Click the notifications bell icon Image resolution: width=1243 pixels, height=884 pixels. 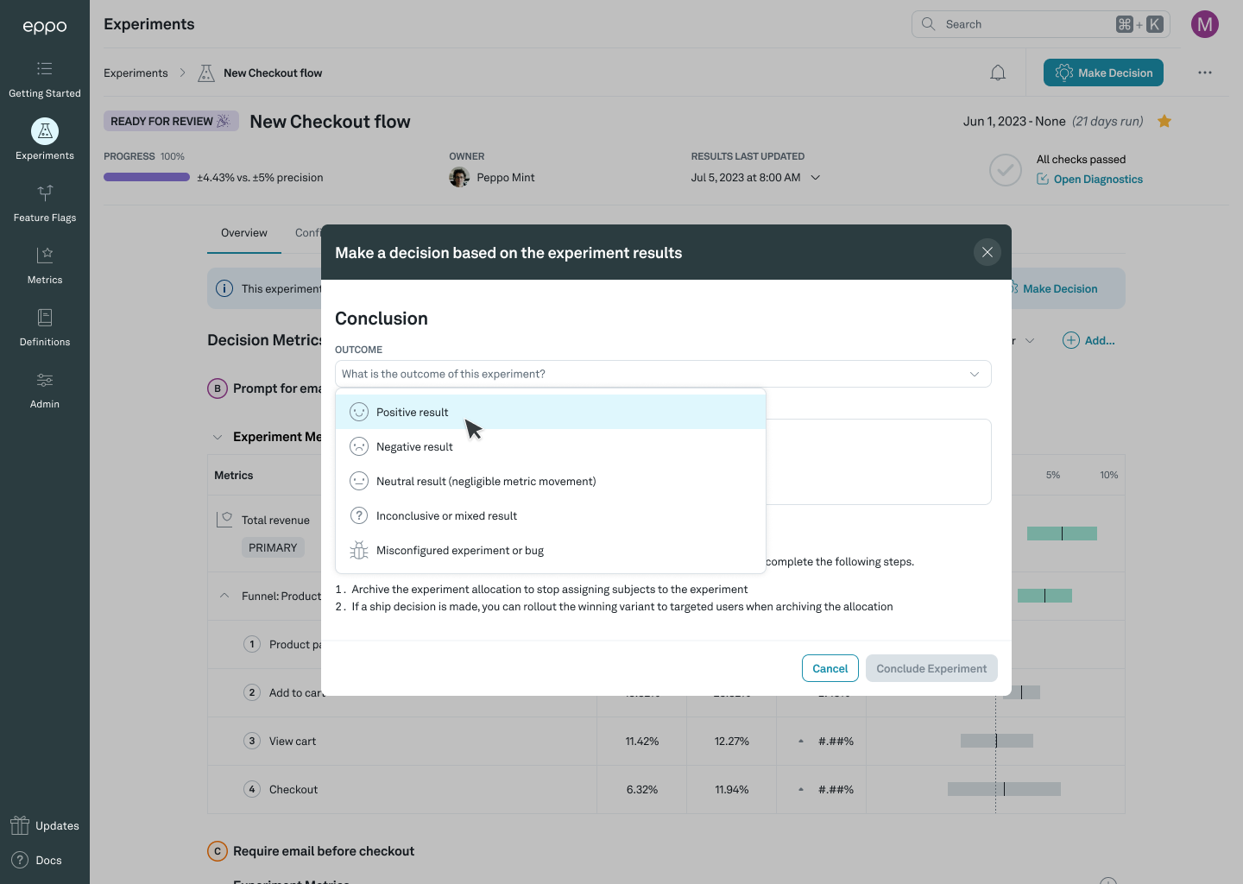[998, 73]
